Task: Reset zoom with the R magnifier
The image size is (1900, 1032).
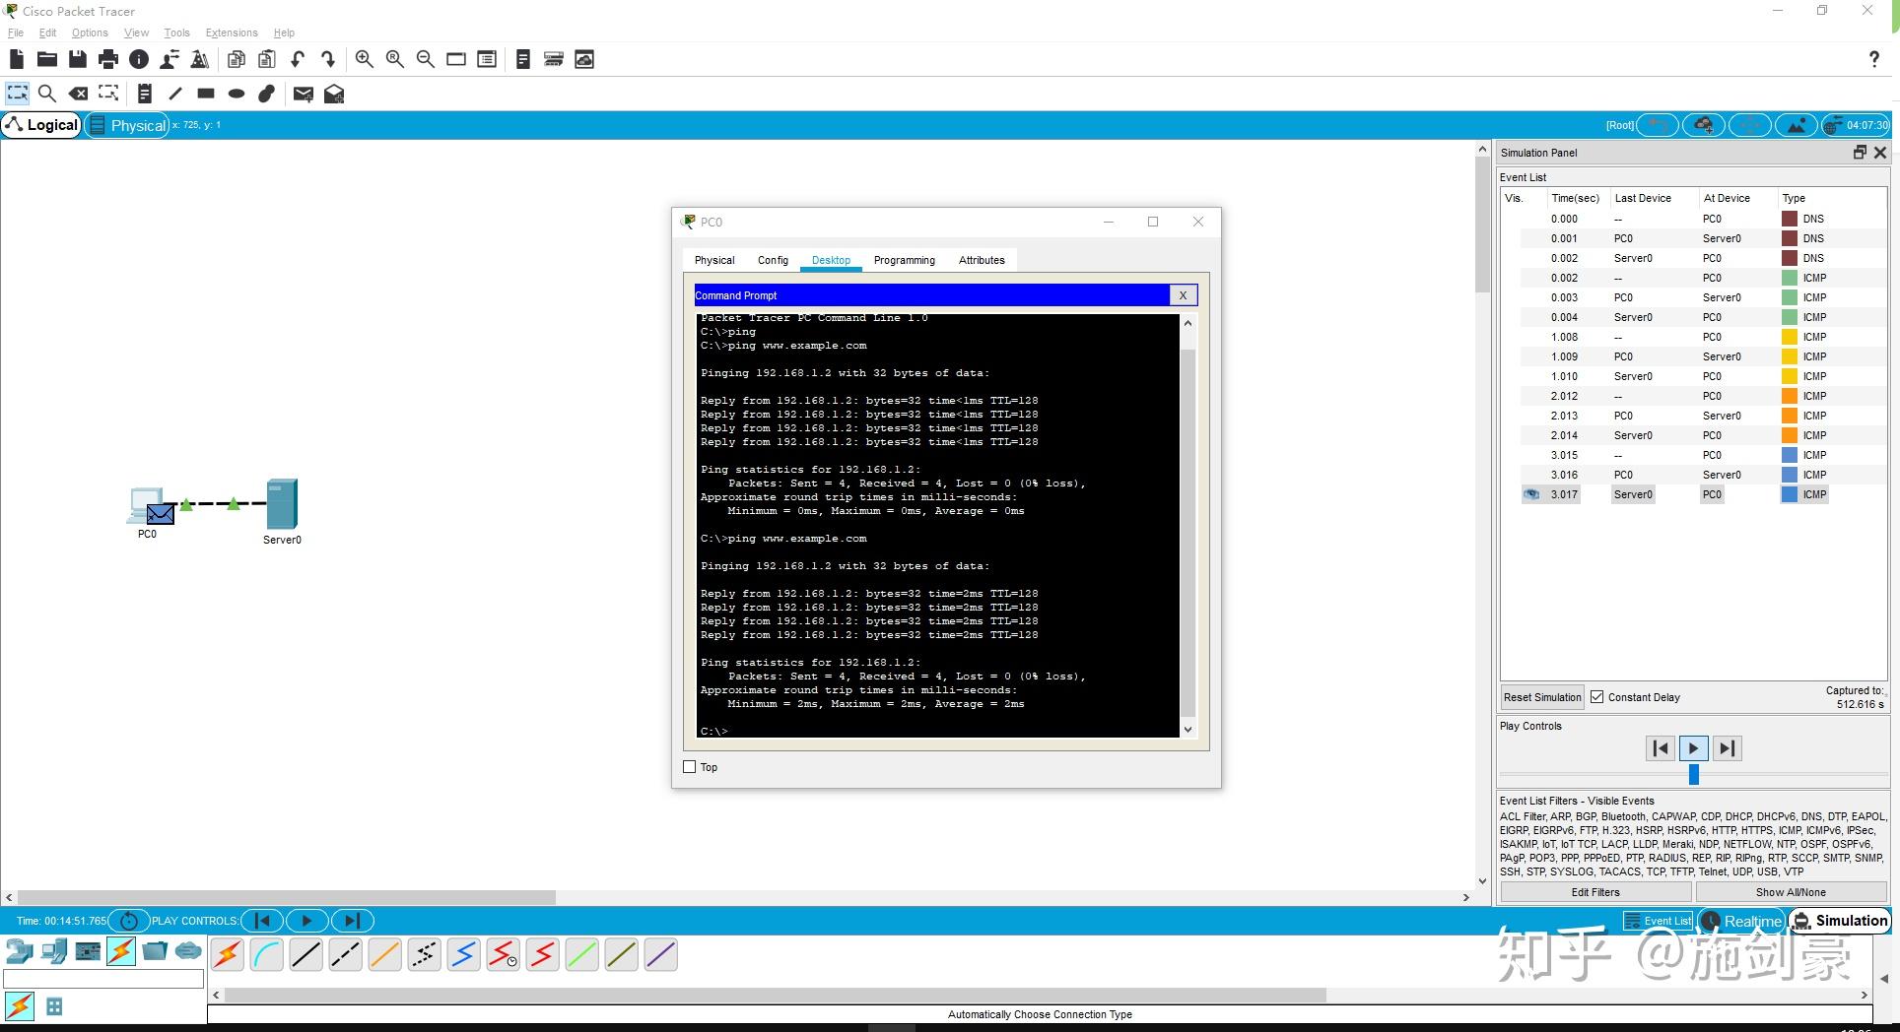Action: tap(395, 59)
